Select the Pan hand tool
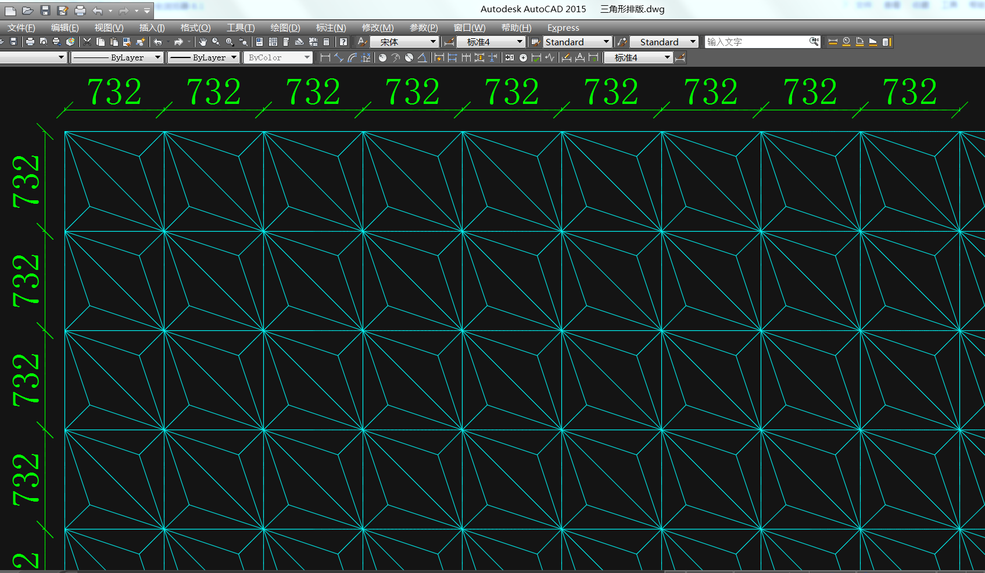The height and width of the screenshot is (573, 985). pyautogui.click(x=202, y=42)
